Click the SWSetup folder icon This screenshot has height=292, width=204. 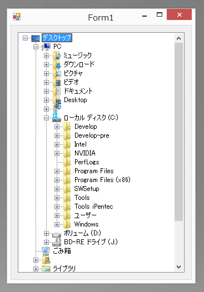point(67,189)
